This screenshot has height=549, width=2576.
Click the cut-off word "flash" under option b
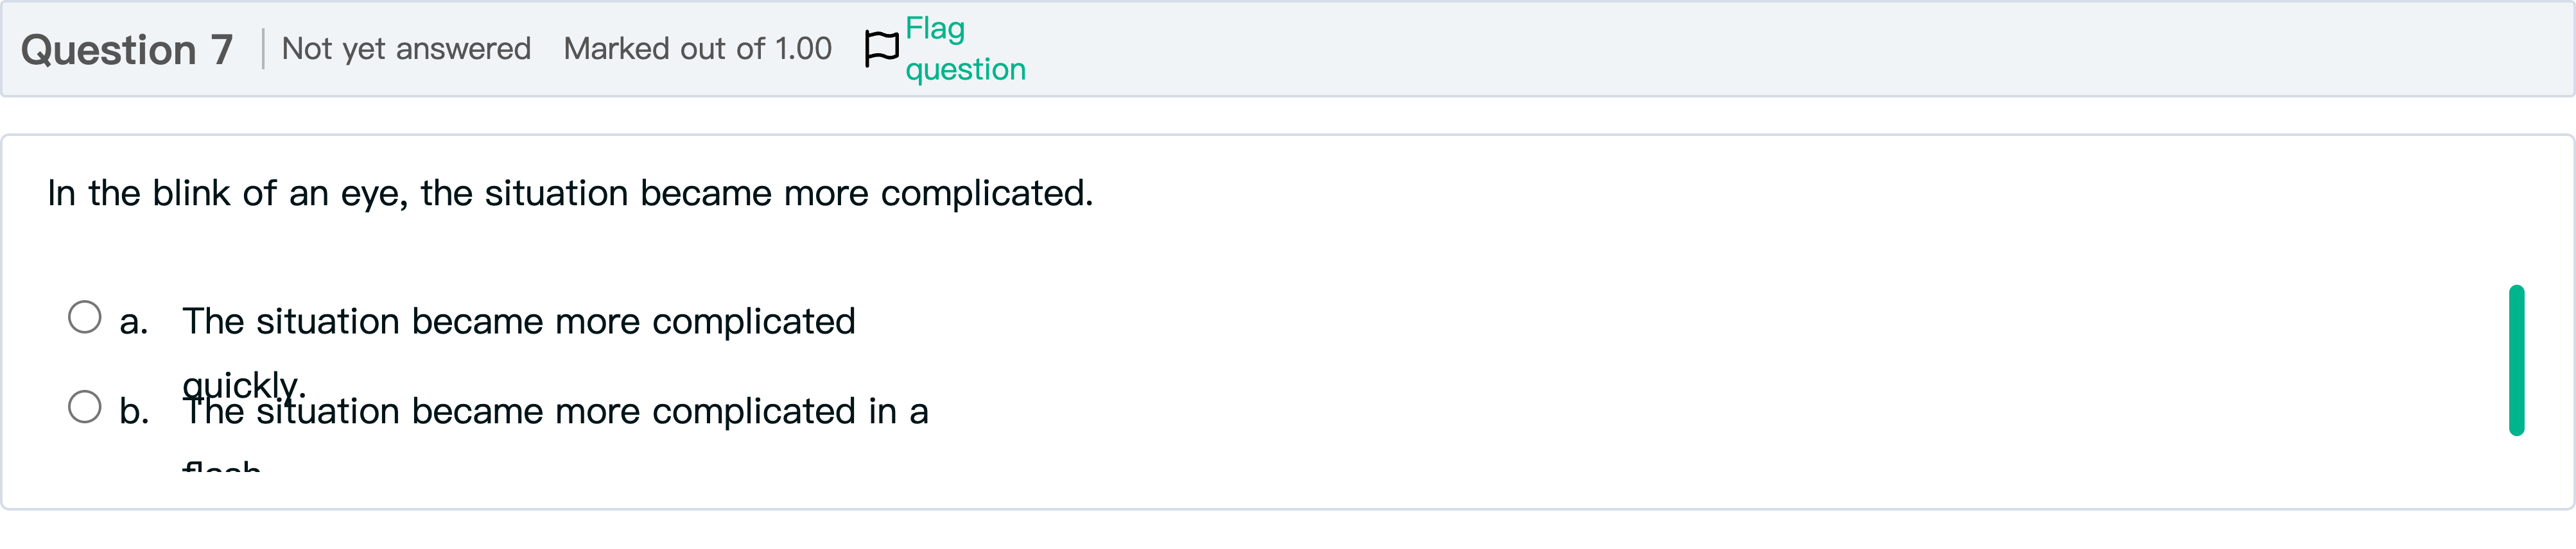coord(222,465)
